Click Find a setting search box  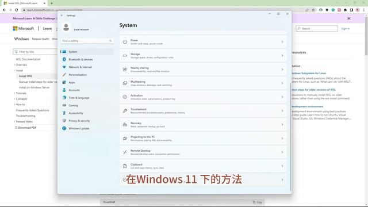pyautogui.click(x=87, y=41)
